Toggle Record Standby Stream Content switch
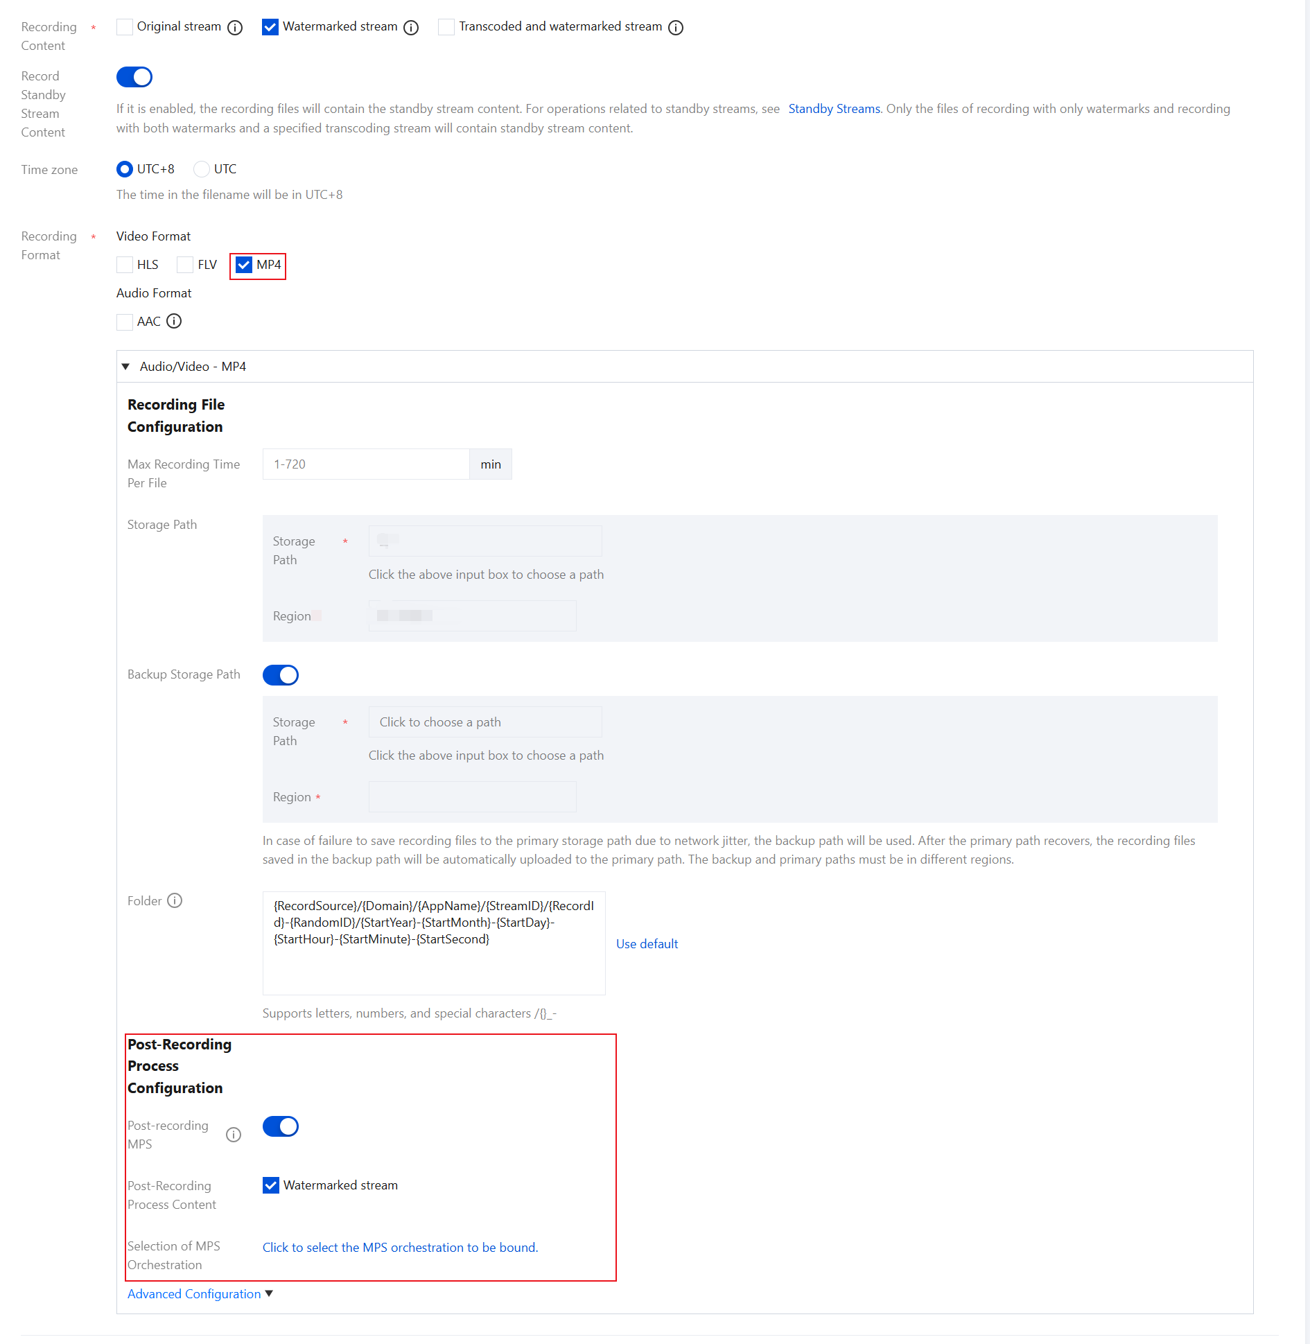Viewport: 1310px width, 1344px height. point(134,77)
